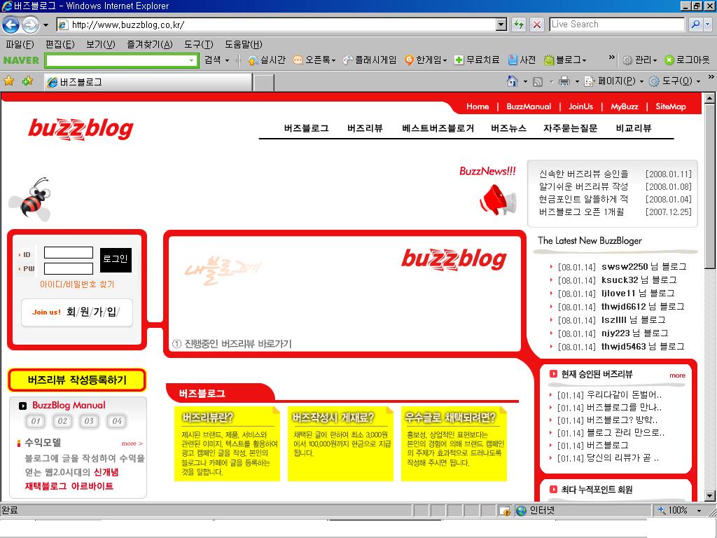The image size is (717, 538).
Task: Click the Refresh page icon
Action: (x=519, y=25)
